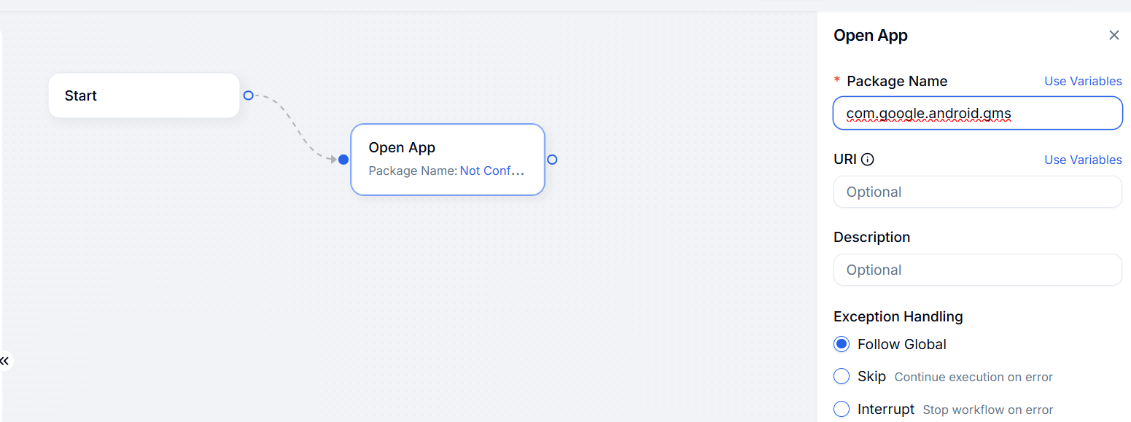Choose the Skip exception handling option

(842, 376)
